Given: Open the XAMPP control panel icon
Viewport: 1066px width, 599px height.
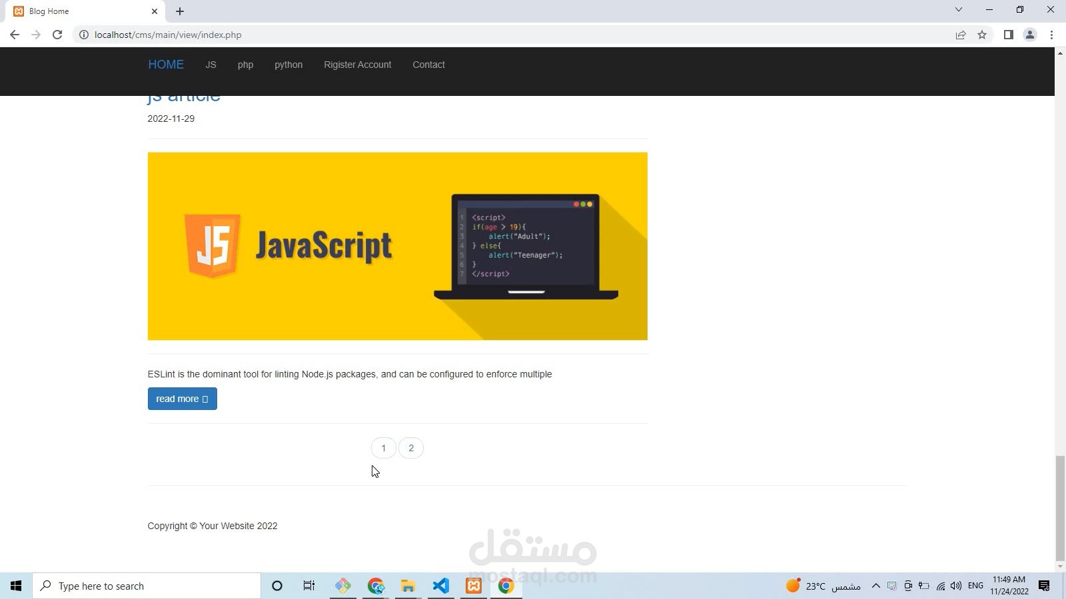Looking at the screenshot, I should point(474,586).
